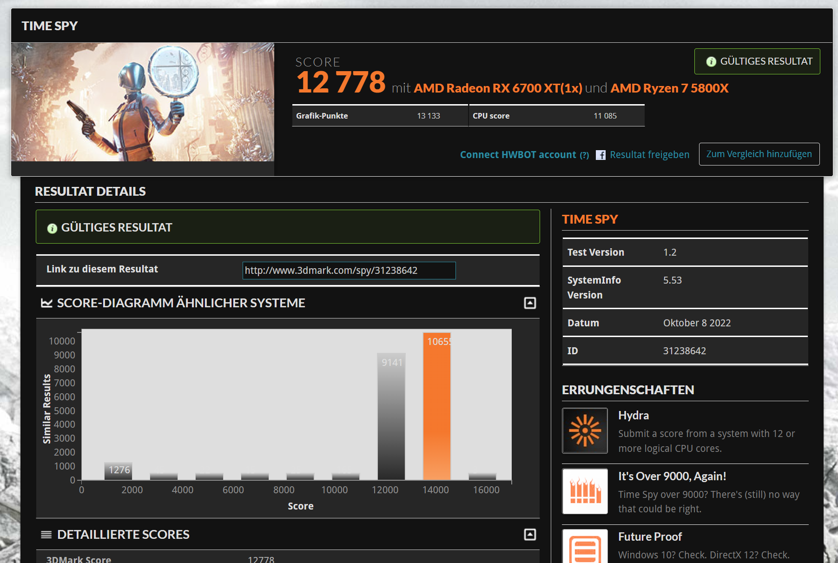This screenshot has height=563, width=838.
Task: Click the Datum value Oktober 8 2022
Action: click(x=697, y=323)
